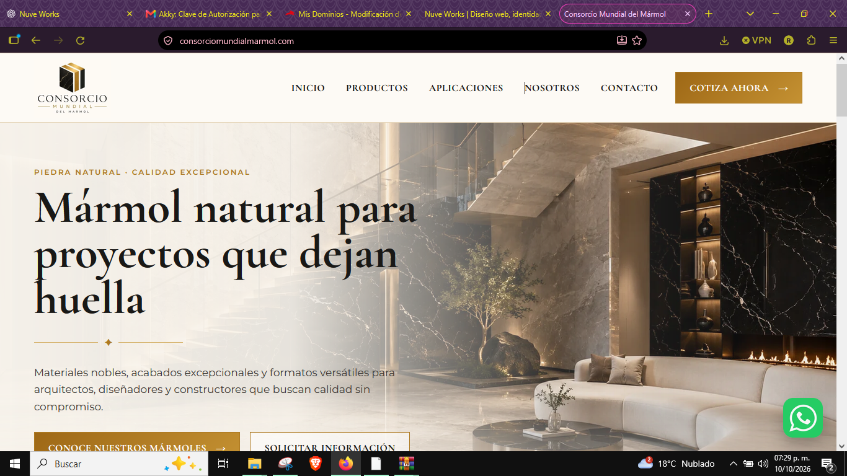Switch to the Nuve Works Diseño web tab
Viewport: 847px width, 476px height.
(x=487, y=14)
